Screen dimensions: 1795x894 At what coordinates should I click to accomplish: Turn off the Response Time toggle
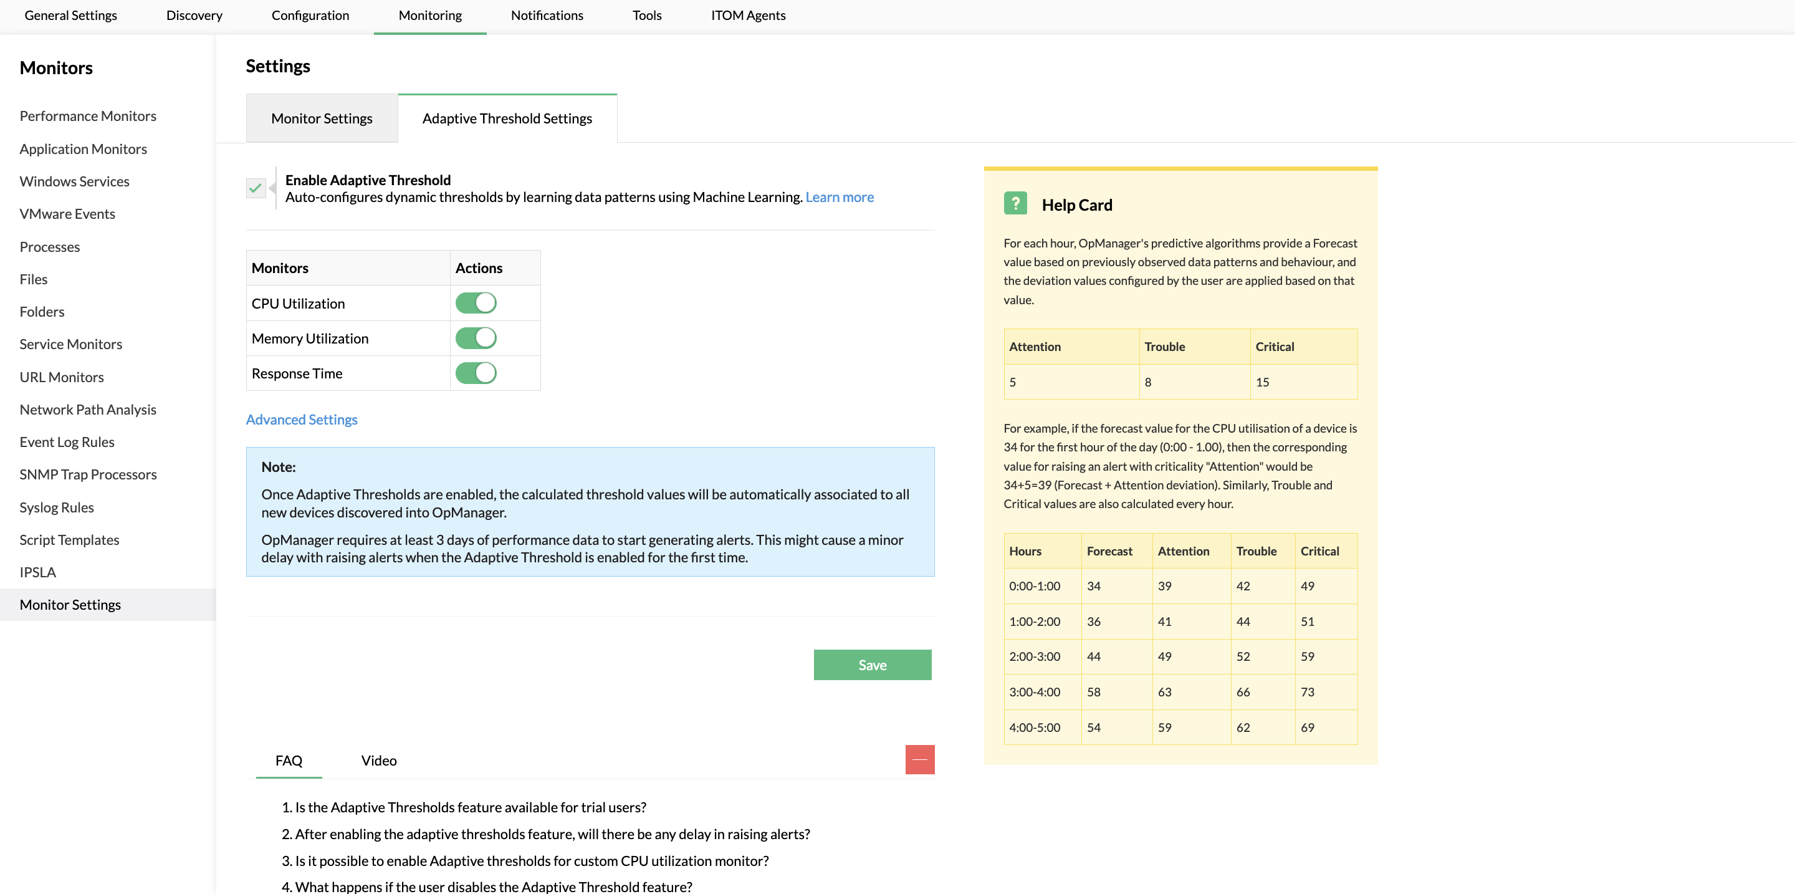(476, 373)
